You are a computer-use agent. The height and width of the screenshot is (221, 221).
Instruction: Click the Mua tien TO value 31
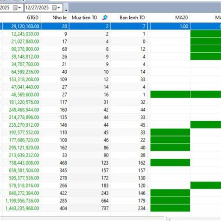[x=106, y=102]
